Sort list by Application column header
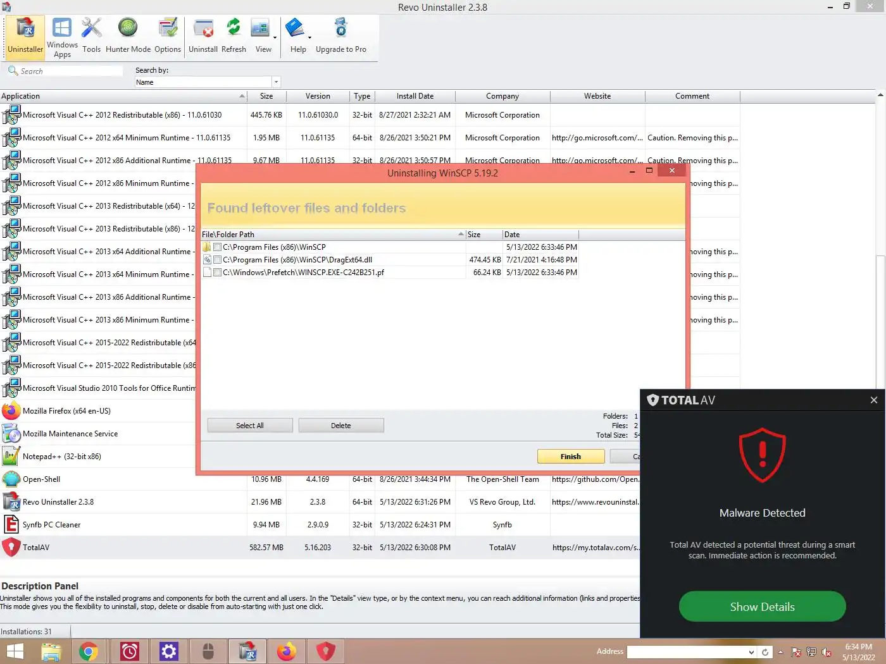Screen dimensions: 886x664 pyautogui.click(x=123, y=96)
